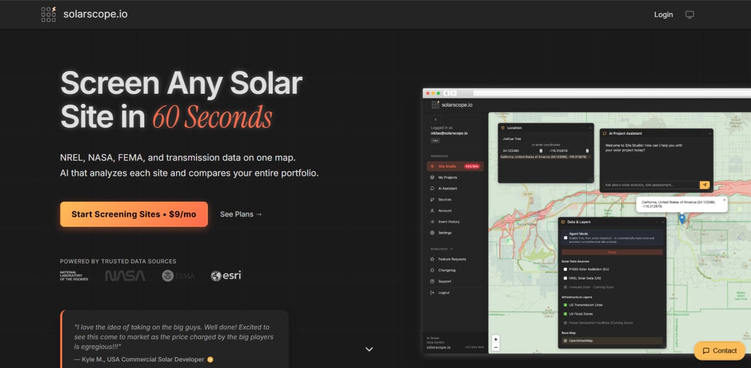Click the Ask about solar analysis input
Screen dimensions: 751x368
(651, 185)
